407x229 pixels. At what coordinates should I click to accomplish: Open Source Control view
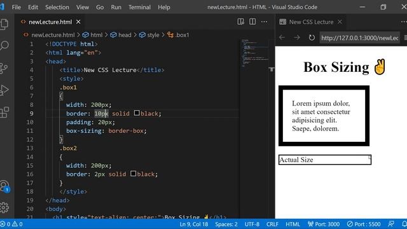point(4,68)
